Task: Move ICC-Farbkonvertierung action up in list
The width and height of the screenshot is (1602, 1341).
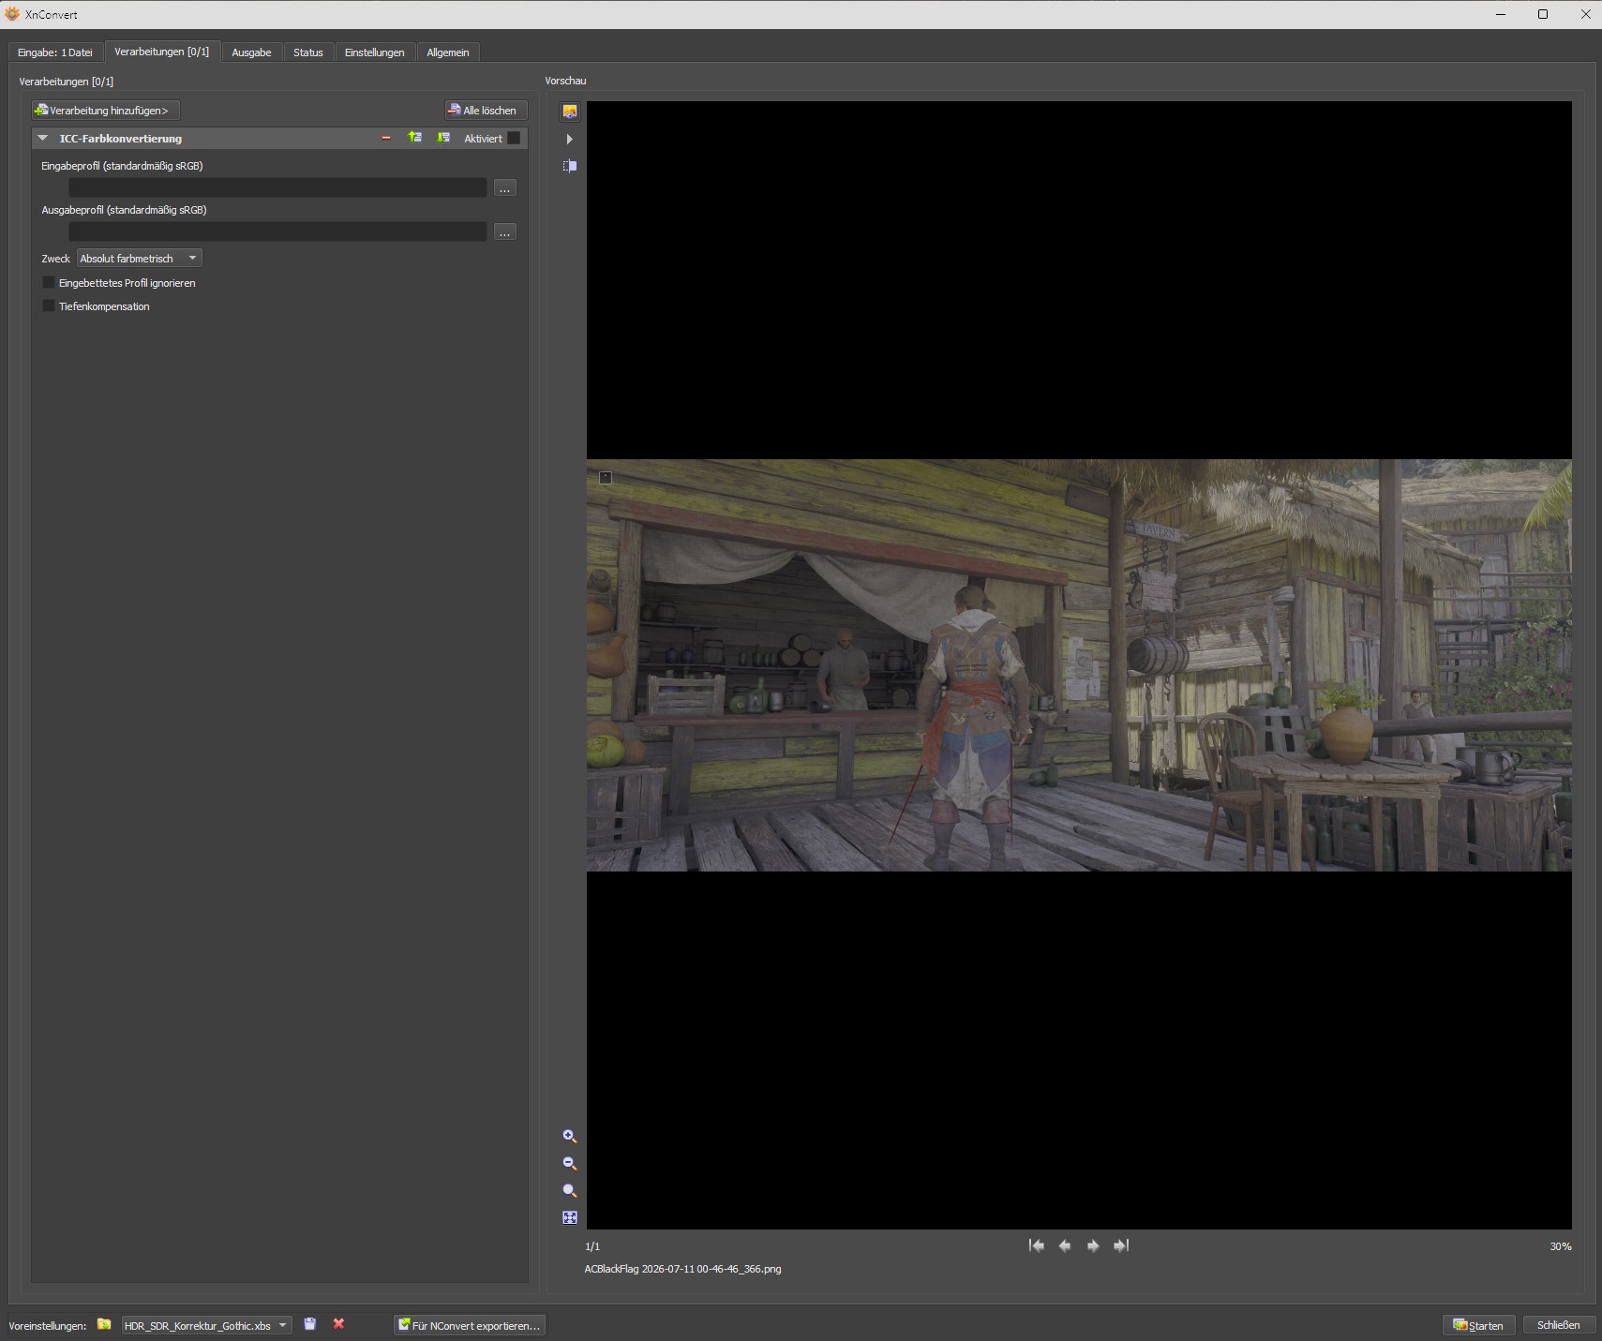Action: click(x=415, y=138)
